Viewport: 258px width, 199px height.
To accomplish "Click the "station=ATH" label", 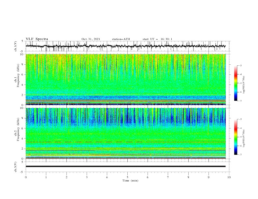I will (121, 39).
